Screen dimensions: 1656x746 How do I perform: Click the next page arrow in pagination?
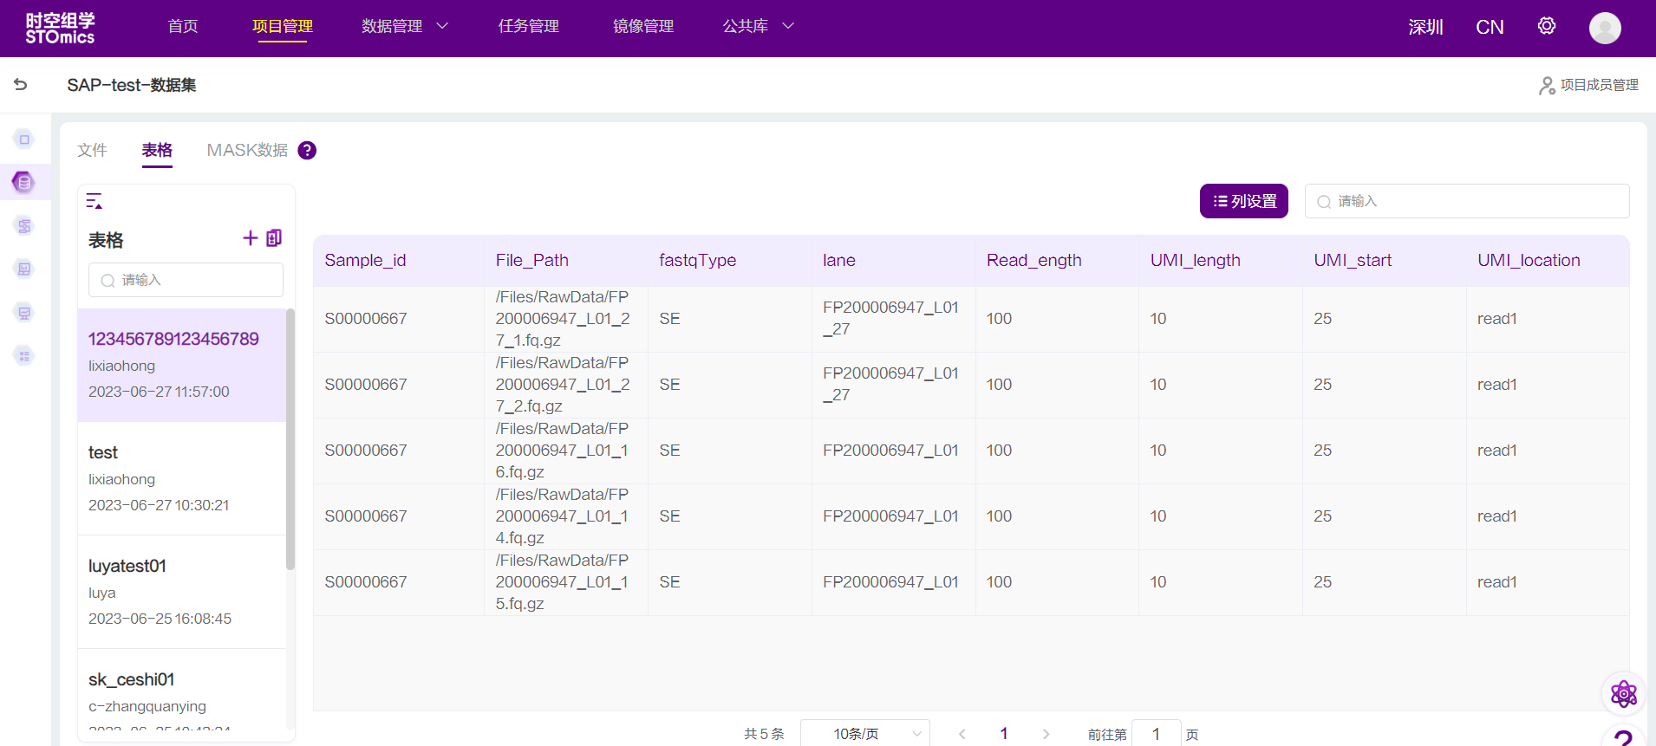coord(1046,734)
